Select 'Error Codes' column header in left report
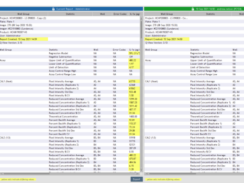Viewport: 244px width, 183px height. 120,14
